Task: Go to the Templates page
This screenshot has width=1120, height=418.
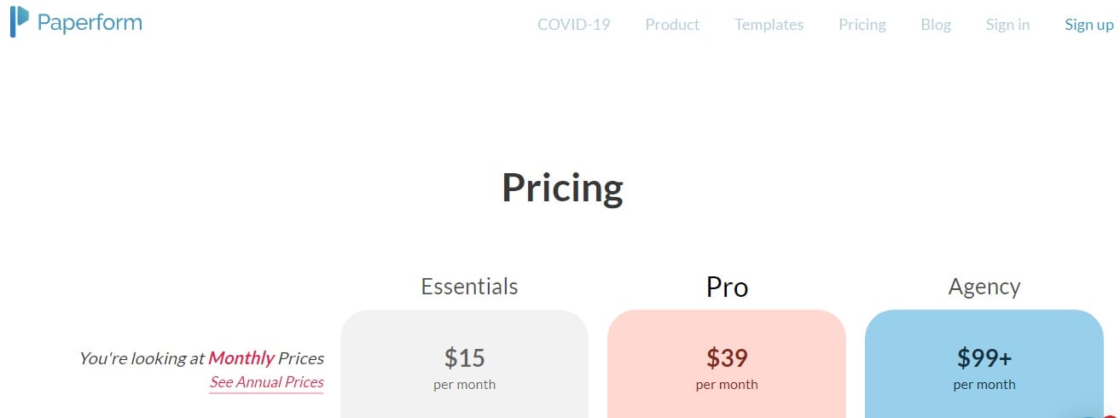Action: click(x=769, y=25)
